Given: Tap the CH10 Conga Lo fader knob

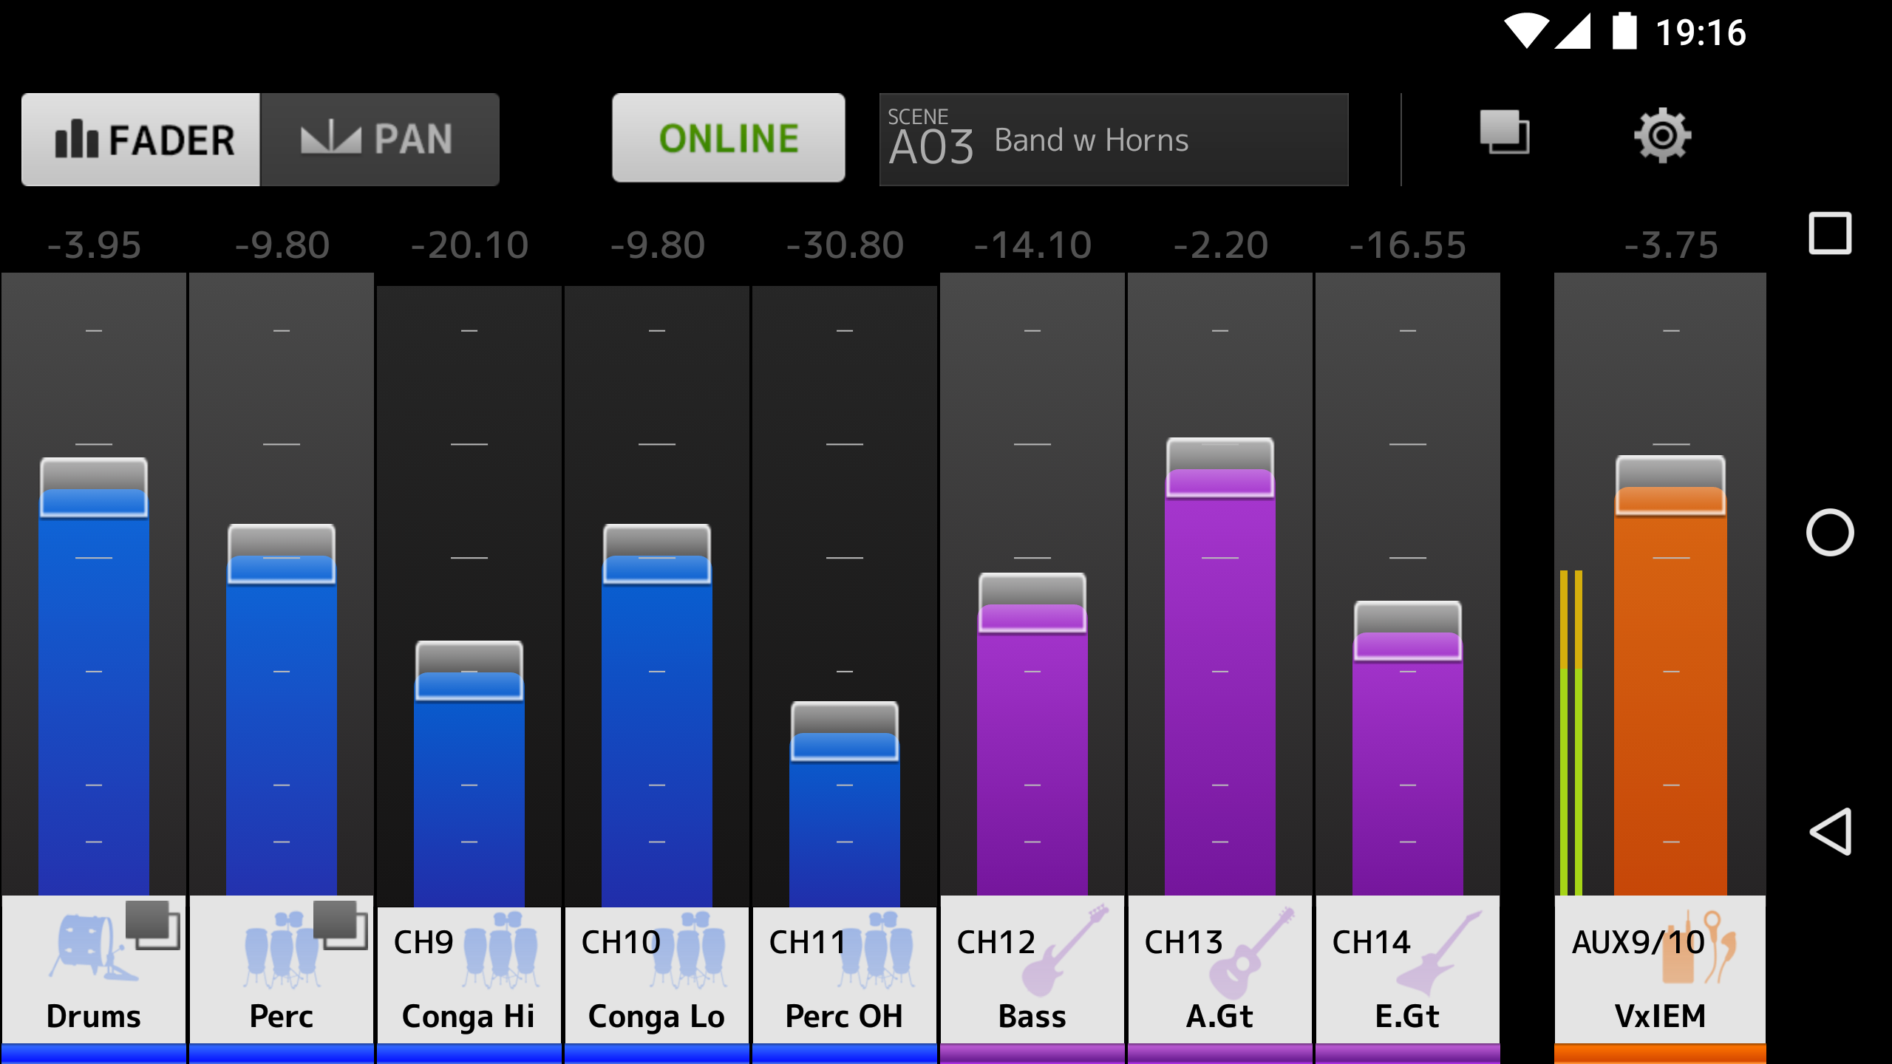Looking at the screenshot, I should (x=657, y=554).
